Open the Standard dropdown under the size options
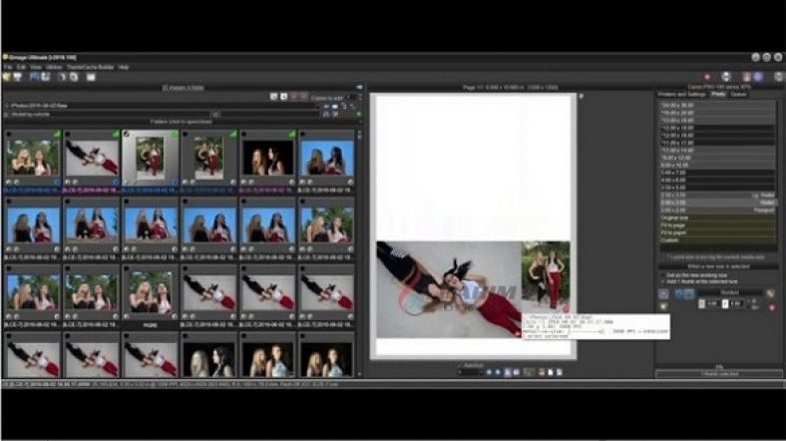The width and height of the screenshot is (786, 441). click(730, 292)
